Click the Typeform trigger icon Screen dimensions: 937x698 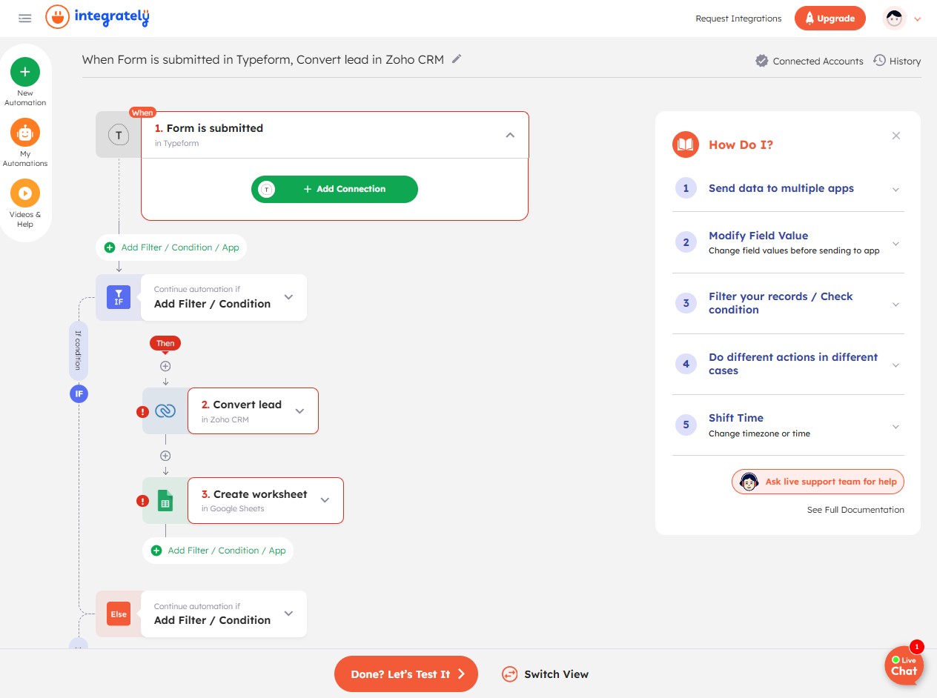(x=118, y=135)
